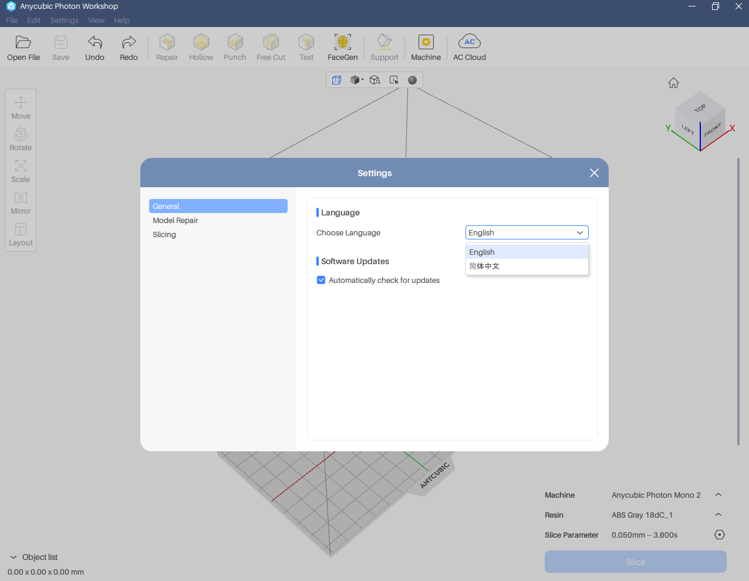Open a file with Open File icon
Viewport: 749px width, 581px height.
pos(23,48)
